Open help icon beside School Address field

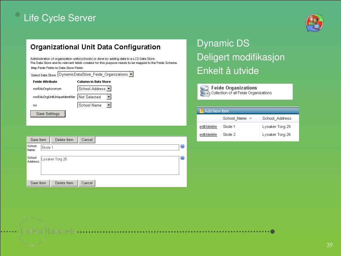click(182, 158)
